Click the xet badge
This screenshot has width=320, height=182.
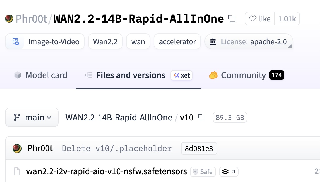[182, 75]
